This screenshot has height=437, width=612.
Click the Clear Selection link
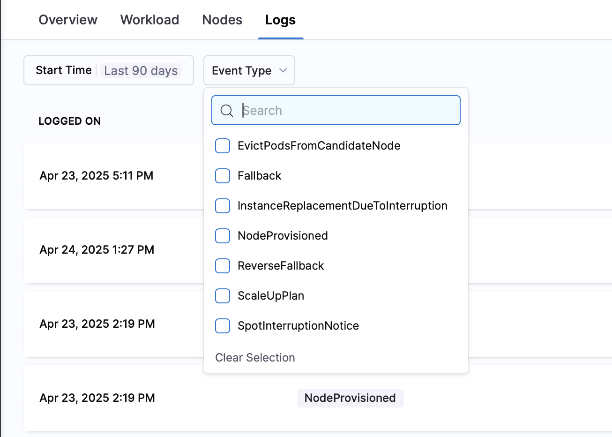[x=255, y=358]
